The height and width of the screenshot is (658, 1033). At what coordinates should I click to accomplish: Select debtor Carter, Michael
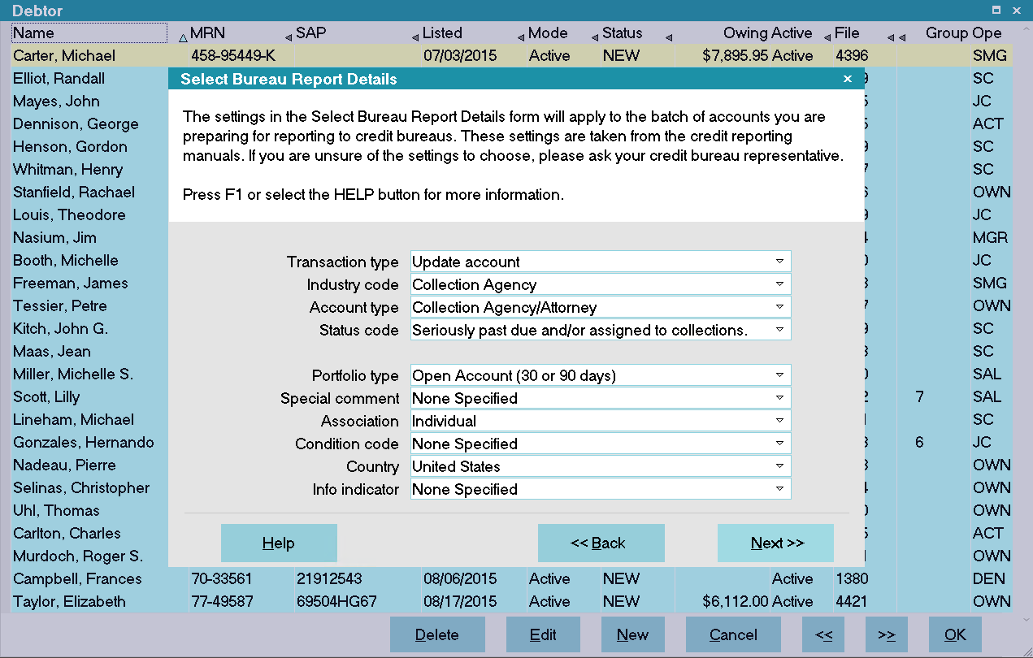point(64,56)
